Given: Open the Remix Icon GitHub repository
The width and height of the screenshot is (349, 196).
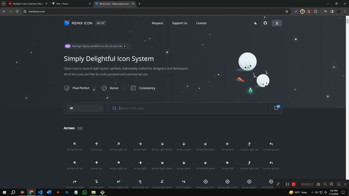Looking at the screenshot, I should 265,23.
